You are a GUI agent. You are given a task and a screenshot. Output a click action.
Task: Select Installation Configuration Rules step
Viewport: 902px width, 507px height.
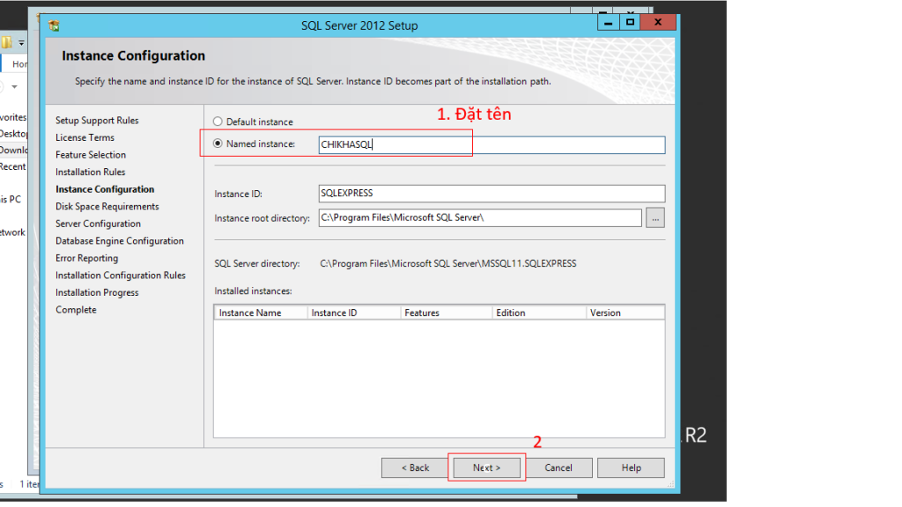point(121,276)
